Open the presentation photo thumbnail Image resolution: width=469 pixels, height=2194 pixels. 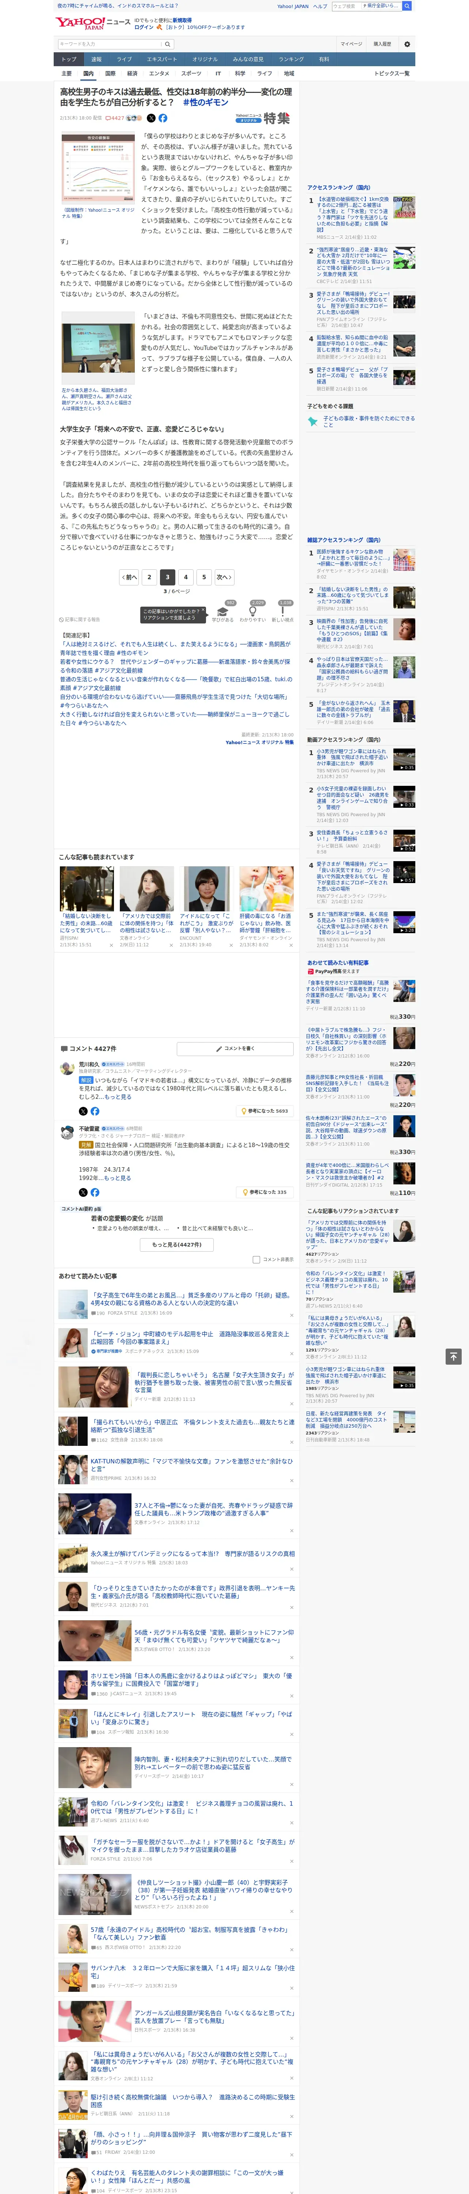(98, 349)
